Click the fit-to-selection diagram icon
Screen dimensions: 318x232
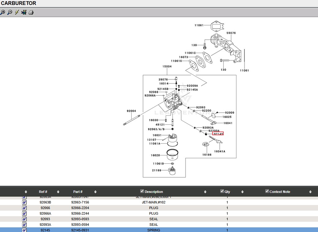pos(24,12)
